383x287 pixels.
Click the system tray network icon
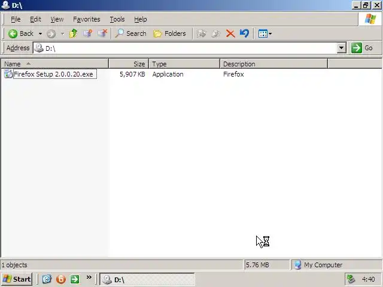click(x=351, y=279)
